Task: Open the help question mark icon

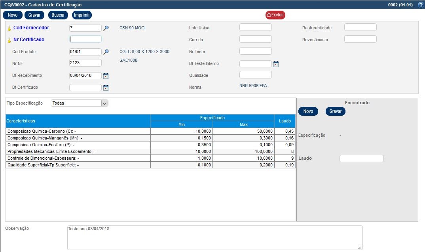Action: (x=421, y=5)
